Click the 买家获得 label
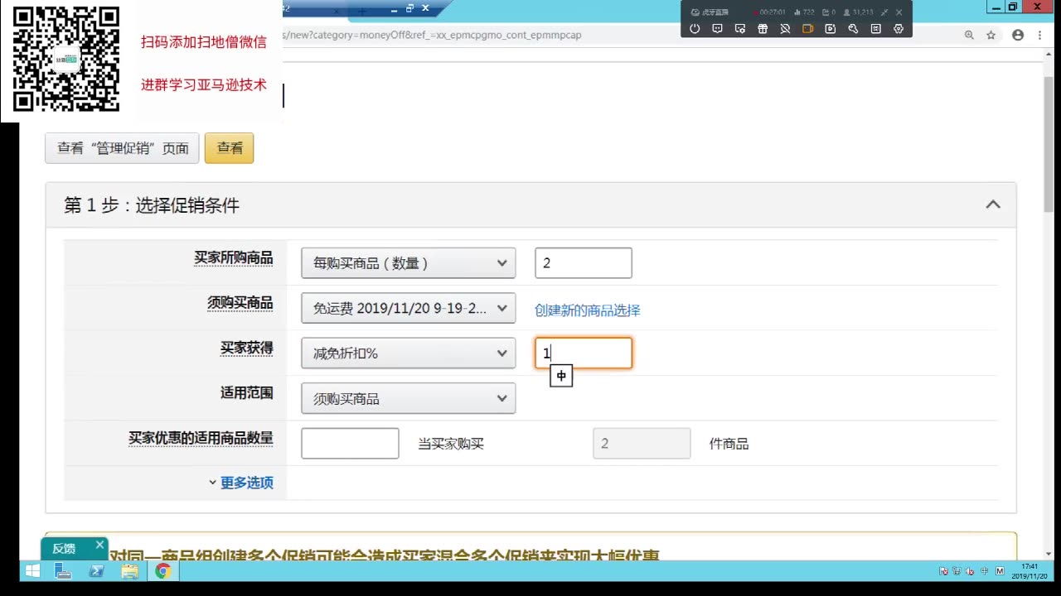Image resolution: width=1061 pixels, height=596 pixels. coord(247,348)
